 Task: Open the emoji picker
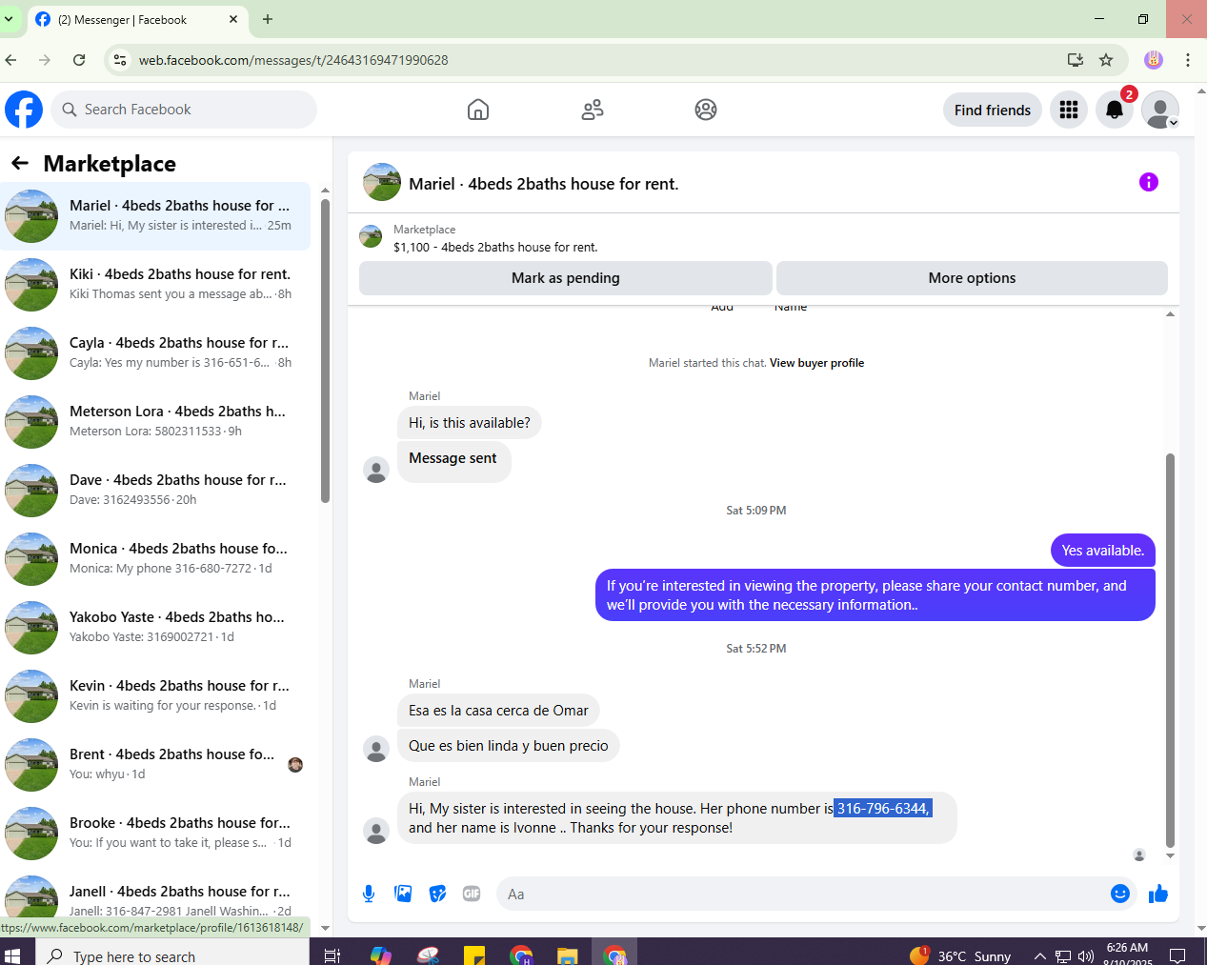[x=1120, y=894]
